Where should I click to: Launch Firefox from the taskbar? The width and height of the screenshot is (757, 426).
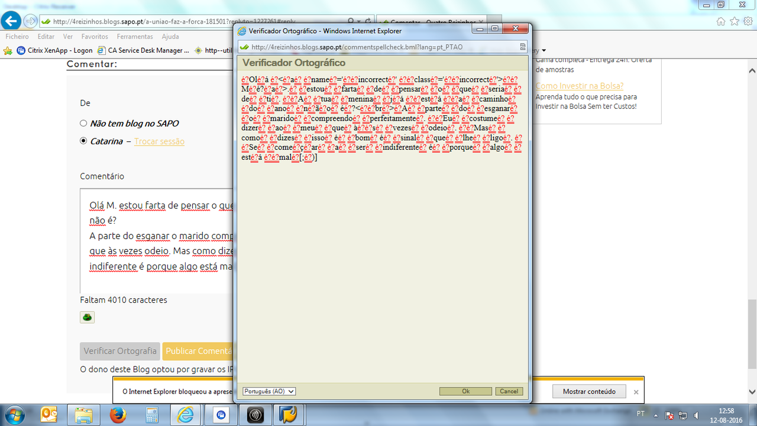(118, 414)
